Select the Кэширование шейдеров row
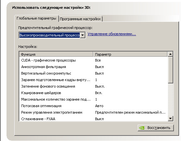The height and width of the screenshot is (141, 181). coord(93,93)
